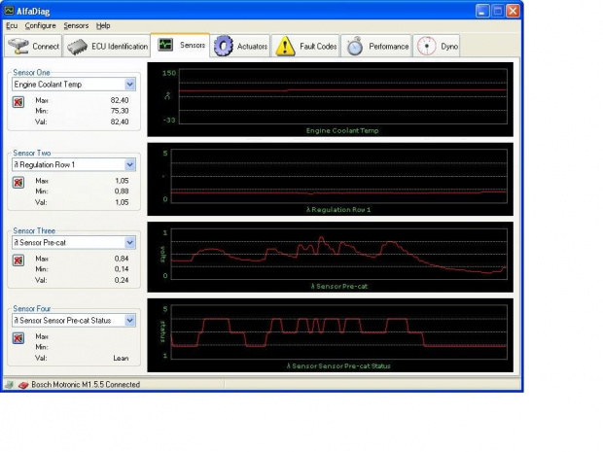Reset Sensor Four with red X icon
The width and height of the screenshot is (603, 452).
pos(18,338)
